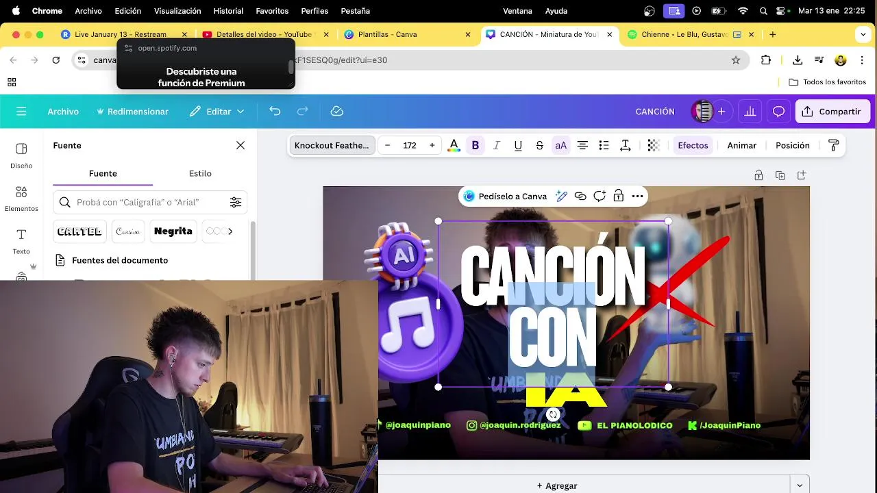Open the Historial menu in menu bar
This screenshot has height=493, width=877.
228,11
